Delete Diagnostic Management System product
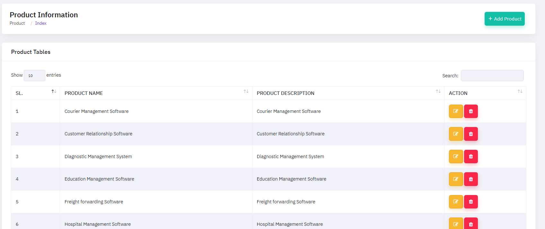 471,157
